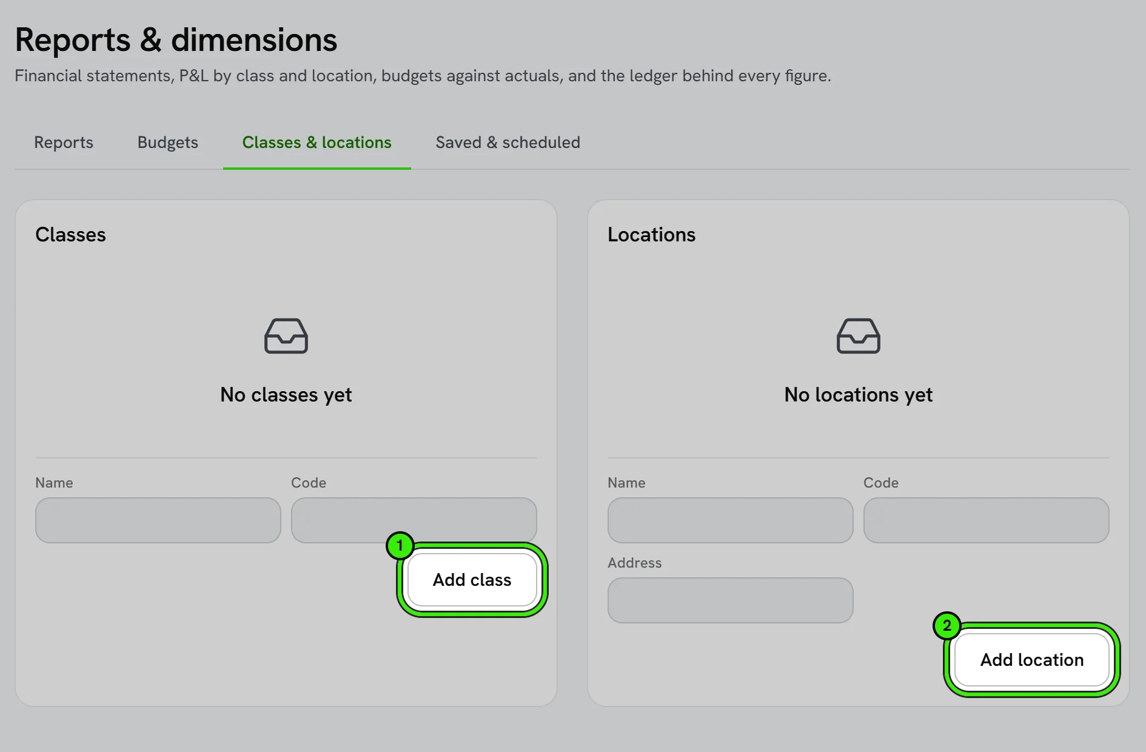Click the 'No locations yet' text
1146x752 pixels.
point(859,395)
